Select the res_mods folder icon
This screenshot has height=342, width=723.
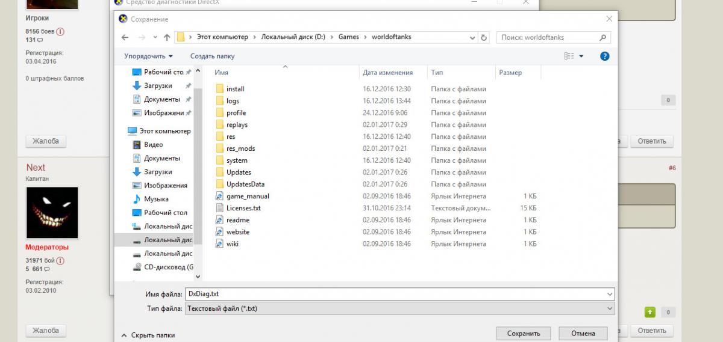(x=219, y=148)
